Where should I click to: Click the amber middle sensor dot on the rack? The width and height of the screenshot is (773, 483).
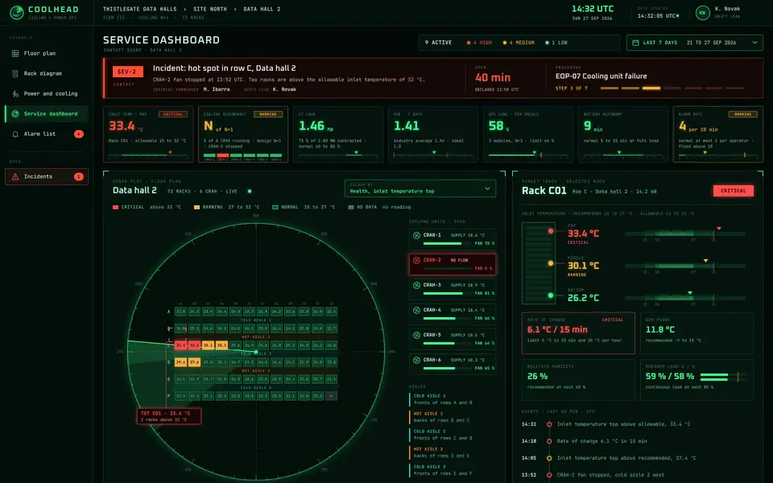pos(551,263)
